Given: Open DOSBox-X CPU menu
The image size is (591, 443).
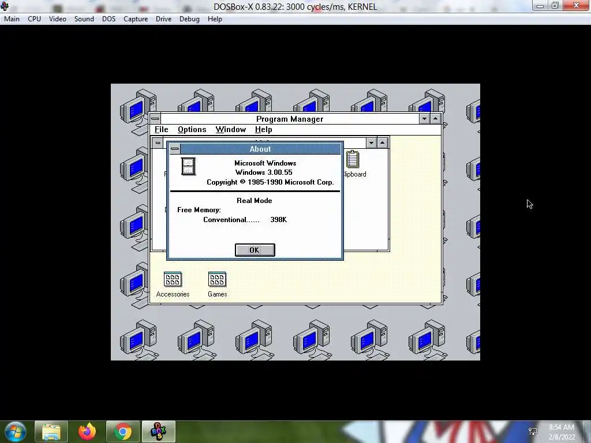Looking at the screenshot, I should tap(34, 19).
